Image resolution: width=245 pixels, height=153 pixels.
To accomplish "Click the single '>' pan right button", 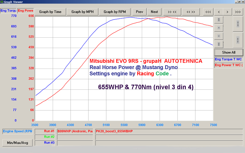I will [227, 12].
